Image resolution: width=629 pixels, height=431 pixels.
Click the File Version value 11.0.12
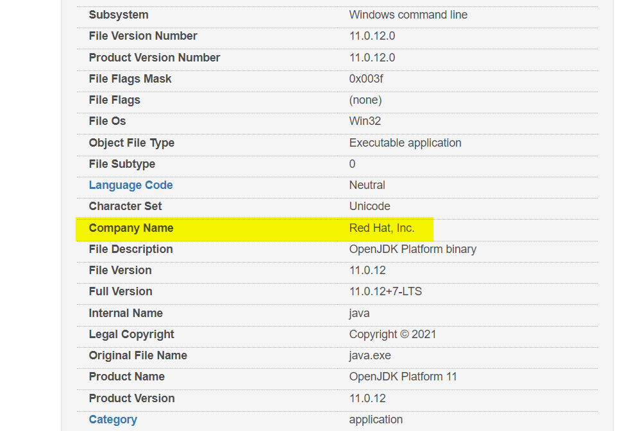(x=367, y=270)
